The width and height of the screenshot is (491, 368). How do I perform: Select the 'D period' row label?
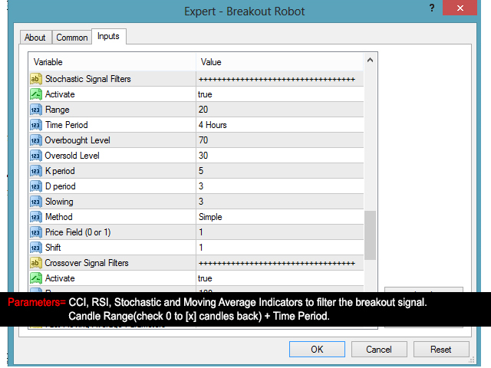coord(60,186)
